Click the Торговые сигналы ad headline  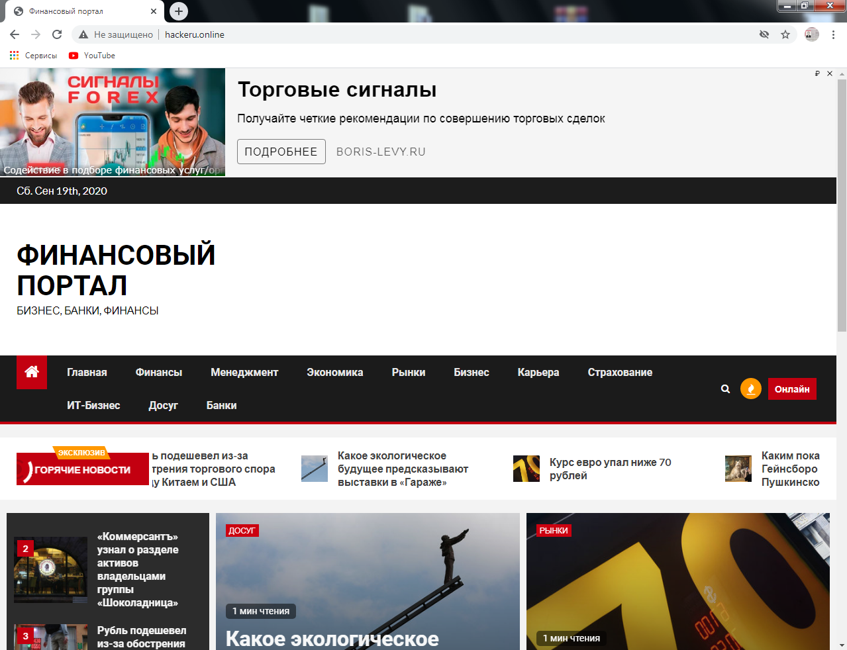click(x=337, y=89)
